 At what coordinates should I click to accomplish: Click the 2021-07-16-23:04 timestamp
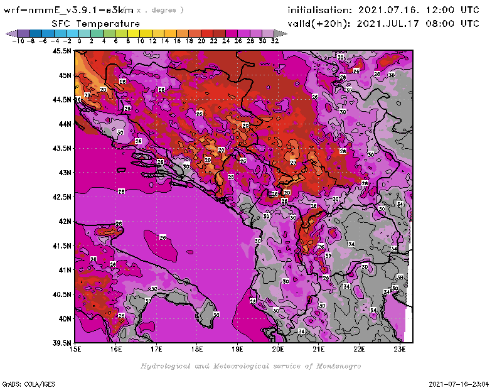click(x=459, y=384)
